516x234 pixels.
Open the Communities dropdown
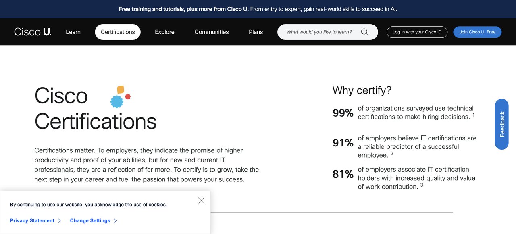(x=212, y=32)
